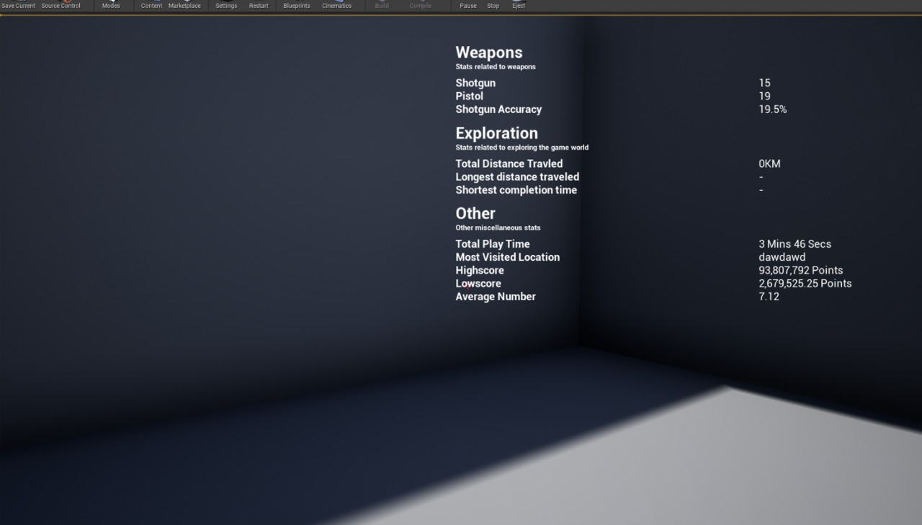
Task: Click the Build toolbar button
Action: click(x=382, y=5)
